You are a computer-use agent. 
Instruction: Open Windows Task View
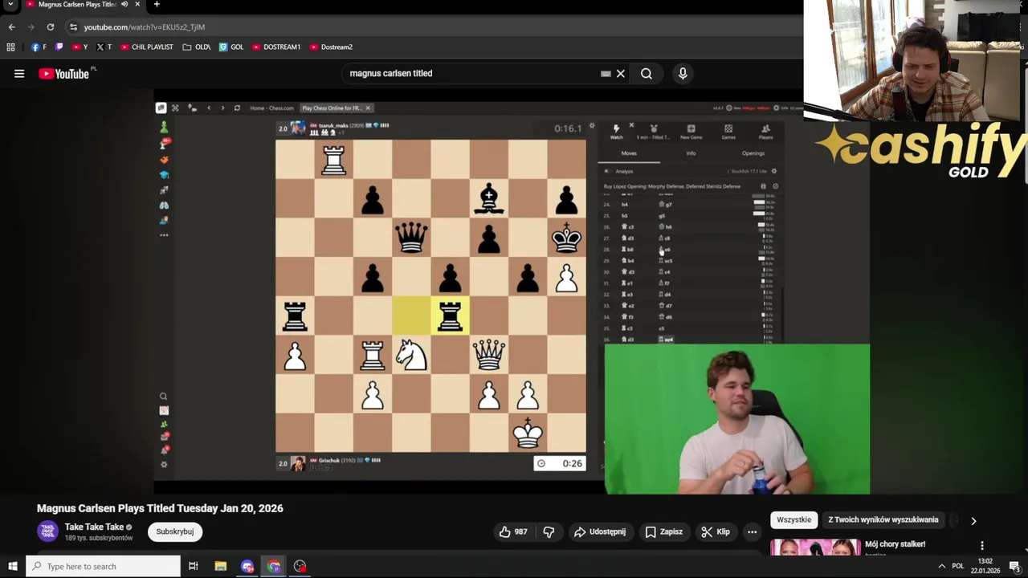coord(194,567)
